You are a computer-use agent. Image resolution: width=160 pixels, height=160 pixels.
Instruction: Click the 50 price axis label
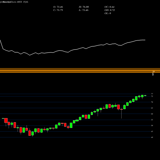(x=152, y=125)
